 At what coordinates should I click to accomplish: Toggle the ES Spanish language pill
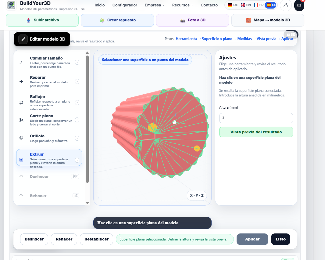click(x=271, y=5)
